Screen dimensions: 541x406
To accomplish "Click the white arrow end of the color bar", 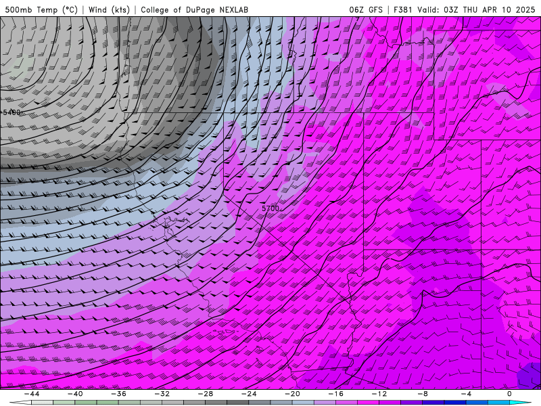I will pyautogui.click(x=20, y=403).
